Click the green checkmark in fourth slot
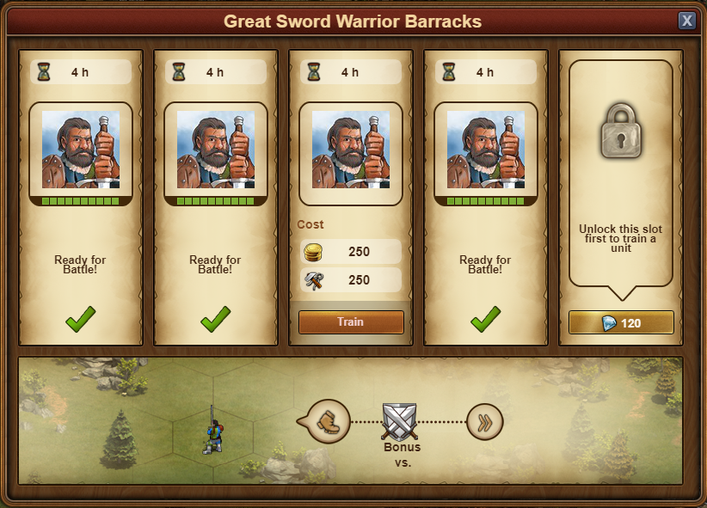 486,319
